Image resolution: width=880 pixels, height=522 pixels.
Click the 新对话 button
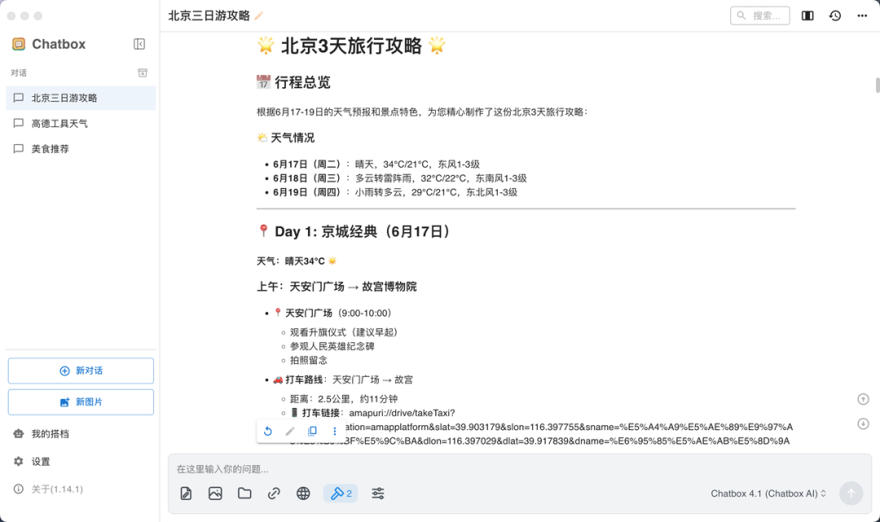[x=80, y=371]
